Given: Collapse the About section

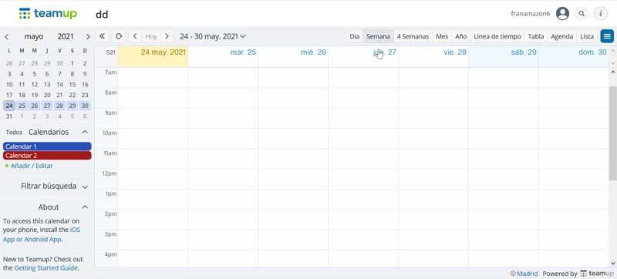Looking at the screenshot, I should pyautogui.click(x=85, y=207).
